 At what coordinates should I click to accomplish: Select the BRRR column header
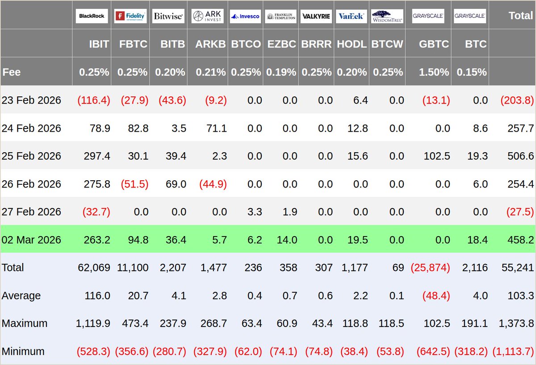pyautogui.click(x=317, y=44)
